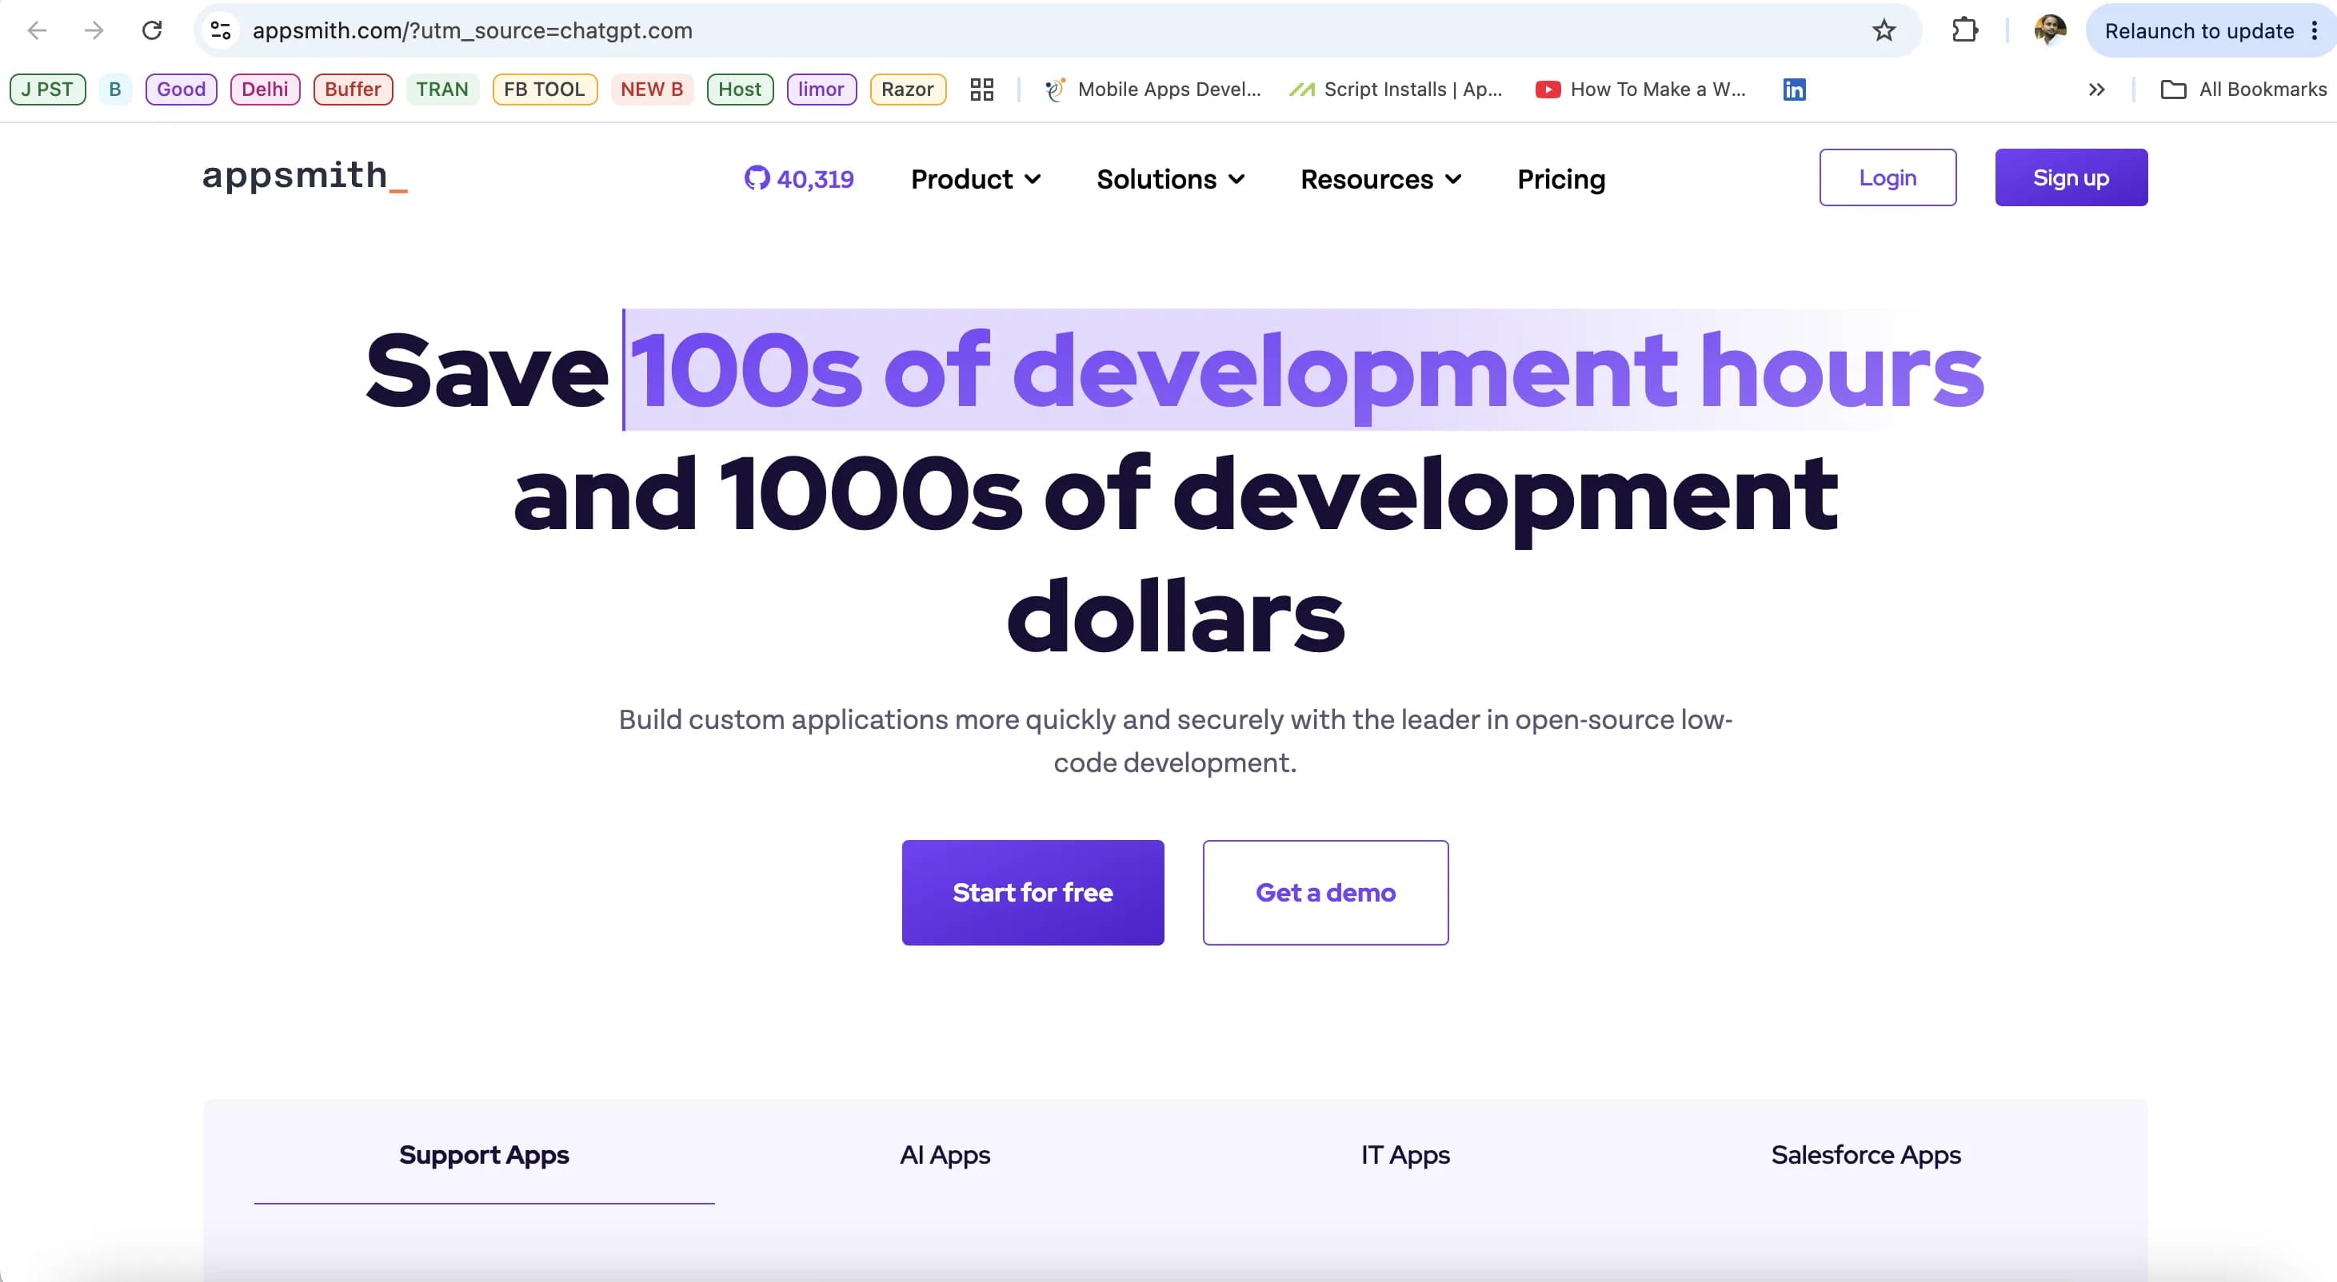Open All Bookmarks folder
The height and width of the screenshot is (1282, 2337).
pos(2243,89)
